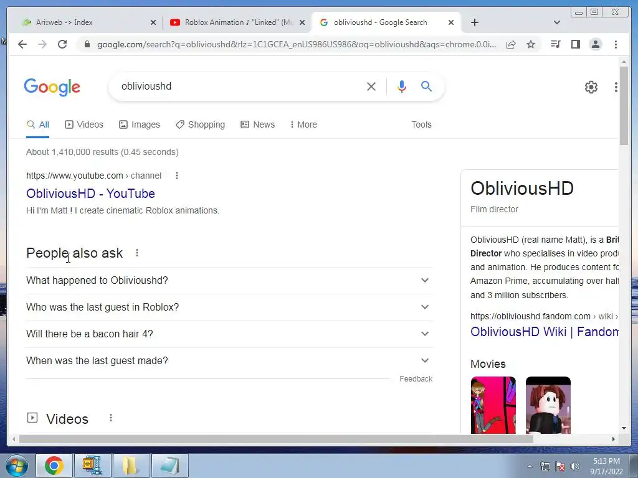638x478 pixels.
Task: Open three-dot menu beside Videos heading
Action: [x=111, y=418]
